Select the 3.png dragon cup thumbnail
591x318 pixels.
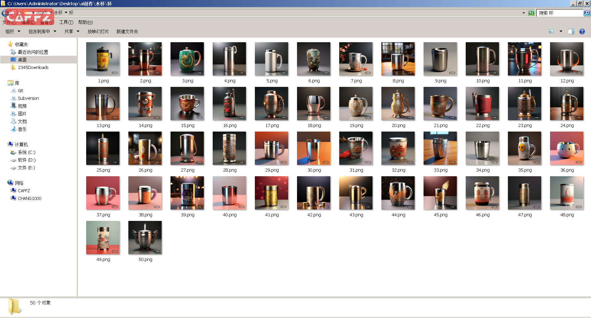pos(187,59)
